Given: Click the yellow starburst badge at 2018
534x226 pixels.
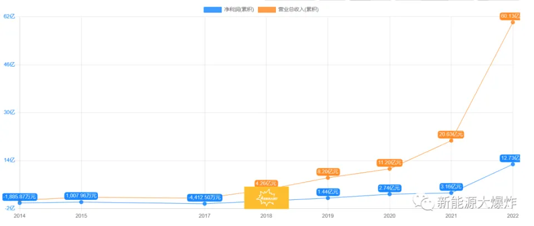Looking at the screenshot, I should point(266,198).
